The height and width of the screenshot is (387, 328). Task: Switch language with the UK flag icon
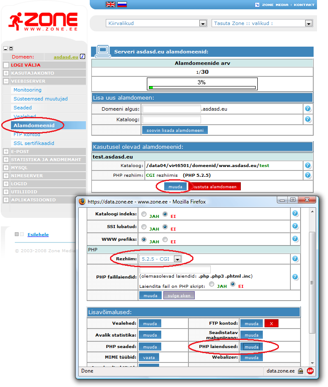coord(110,4)
